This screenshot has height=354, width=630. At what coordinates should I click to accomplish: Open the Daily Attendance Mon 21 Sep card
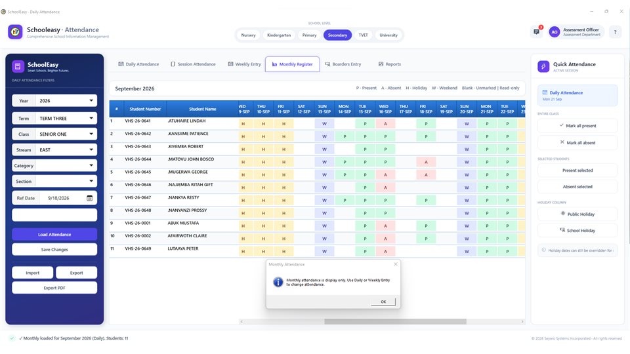[577, 96]
